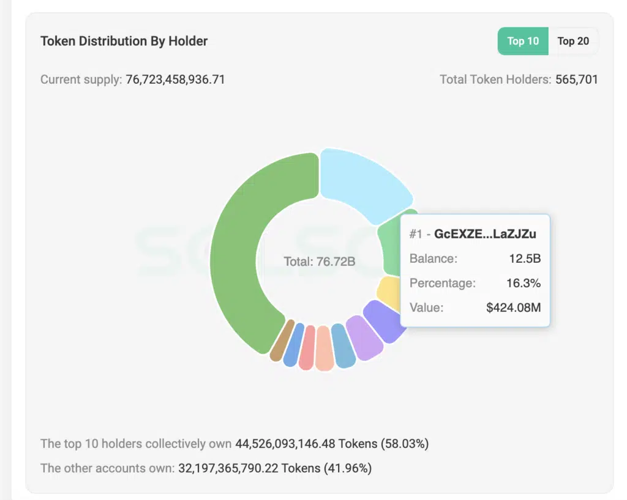This screenshot has height=500, width=627.
Task: Select the pink chart segment
Action: [307, 349]
